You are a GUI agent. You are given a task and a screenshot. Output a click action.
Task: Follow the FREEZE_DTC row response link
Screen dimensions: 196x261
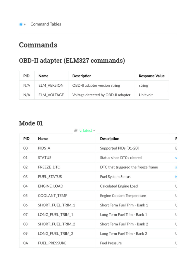point(176,167)
